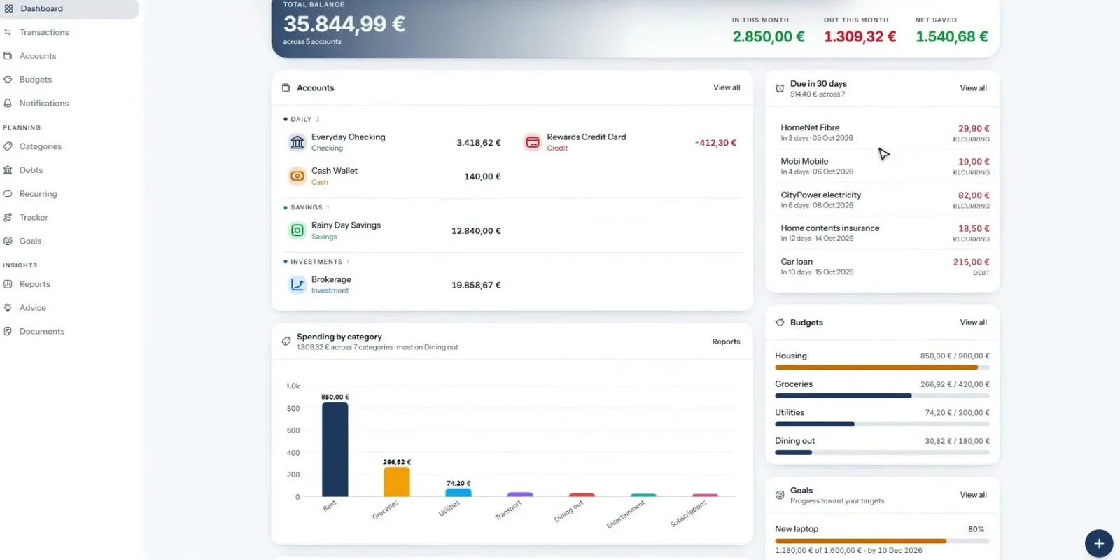Viewport: 1120px width, 560px height.
Task: Click the Utilities bar in spending chart
Action: (x=458, y=493)
